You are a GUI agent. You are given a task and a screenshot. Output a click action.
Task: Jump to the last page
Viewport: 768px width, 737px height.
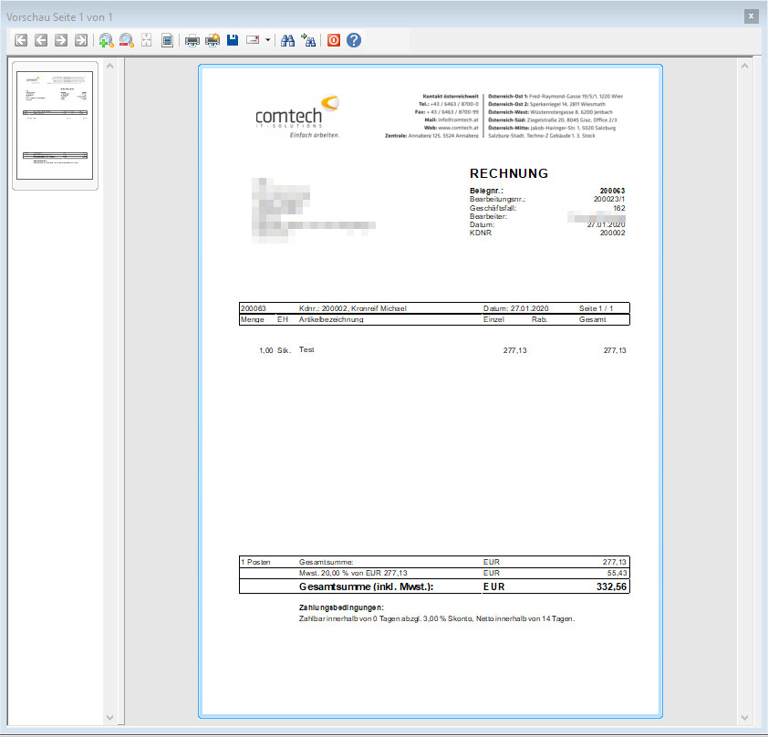click(x=81, y=40)
